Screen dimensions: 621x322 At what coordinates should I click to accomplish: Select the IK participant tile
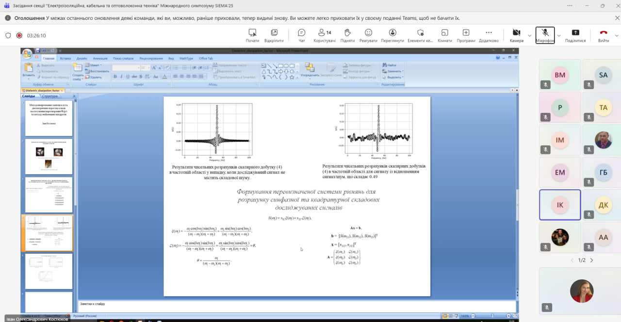tap(560, 205)
